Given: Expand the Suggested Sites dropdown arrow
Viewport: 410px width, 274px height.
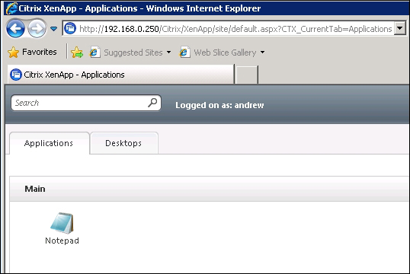Looking at the screenshot, I should [x=169, y=53].
